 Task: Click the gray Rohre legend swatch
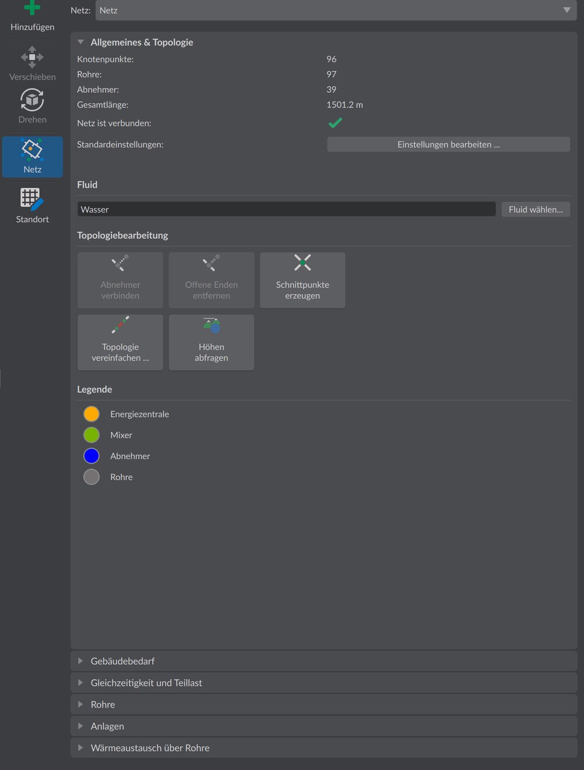click(x=92, y=477)
